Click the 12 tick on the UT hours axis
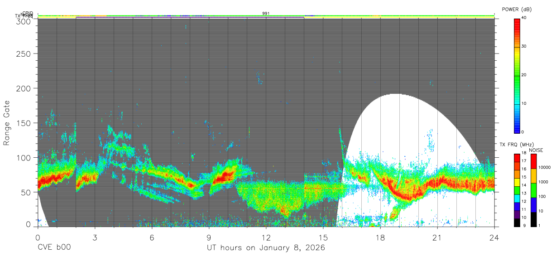The height and width of the screenshot is (257, 556). 266,237
